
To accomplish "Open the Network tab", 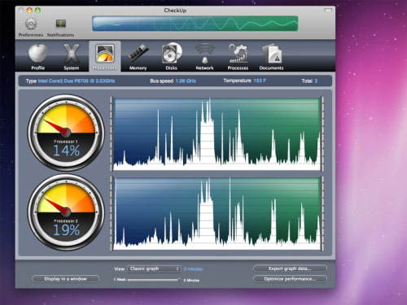I will [x=205, y=56].
